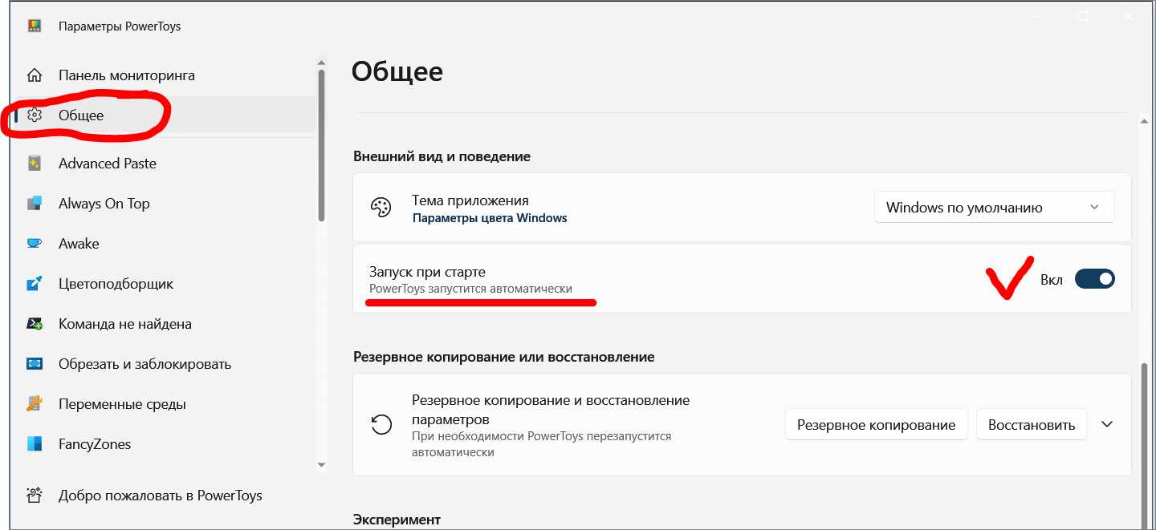Image resolution: width=1156 pixels, height=530 pixels.
Task: Open the Параметры цвета Windows link
Action: click(x=490, y=218)
